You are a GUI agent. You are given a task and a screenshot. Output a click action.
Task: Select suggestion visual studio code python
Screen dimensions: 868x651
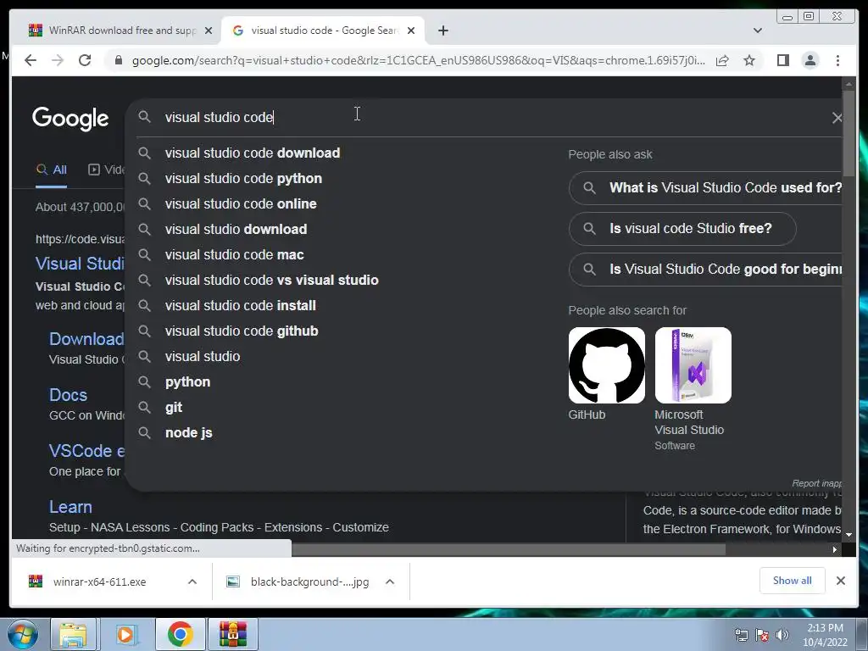click(243, 178)
